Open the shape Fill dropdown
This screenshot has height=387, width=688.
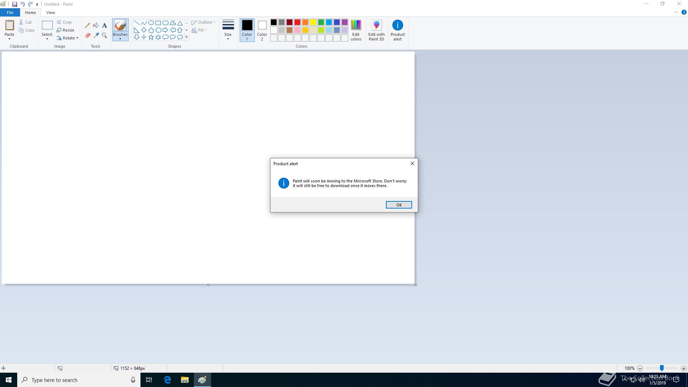point(199,30)
